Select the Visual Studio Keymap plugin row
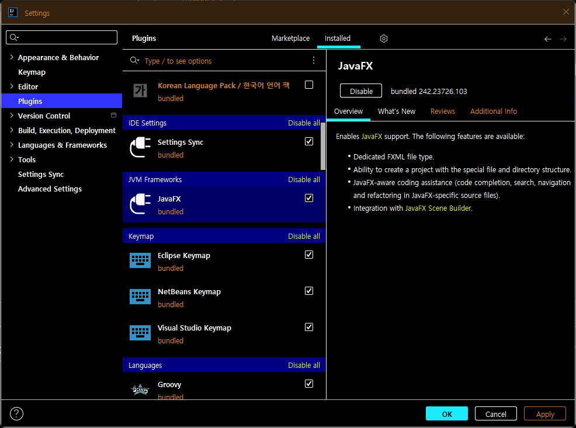The image size is (576, 428). [224, 334]
